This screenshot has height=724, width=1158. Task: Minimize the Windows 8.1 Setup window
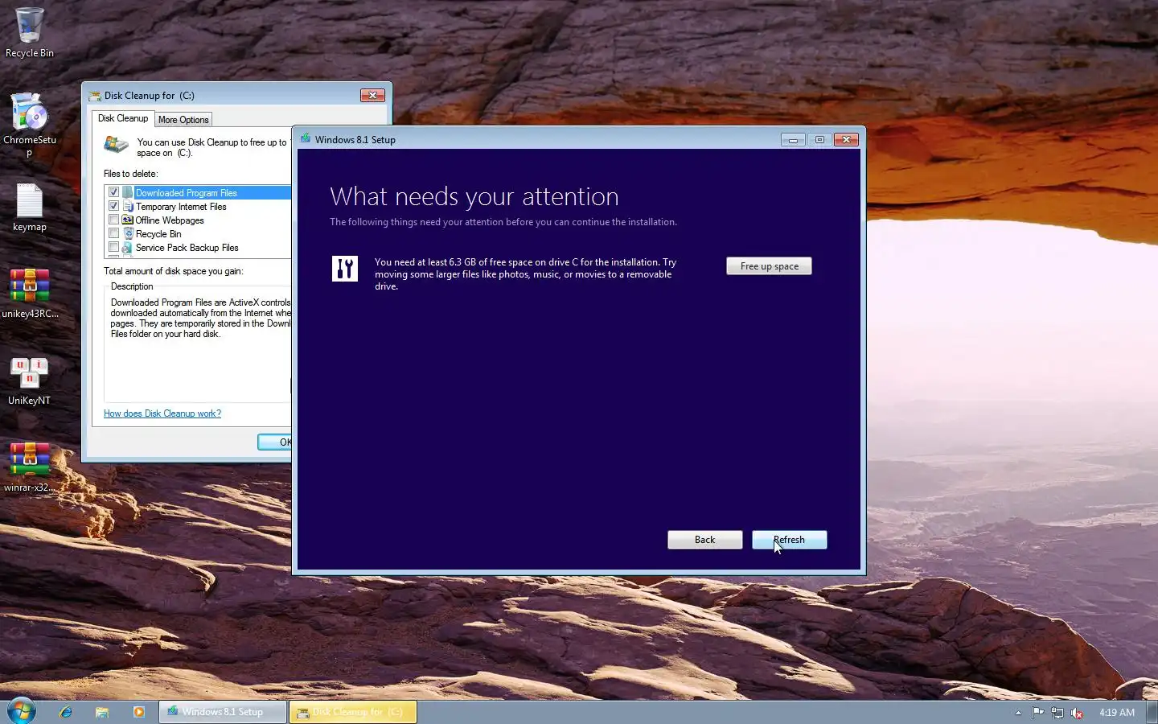coord(793,140)
